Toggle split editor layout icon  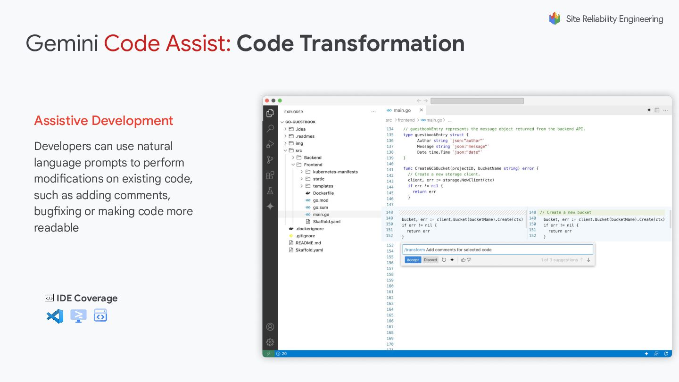tap(657, 110)
